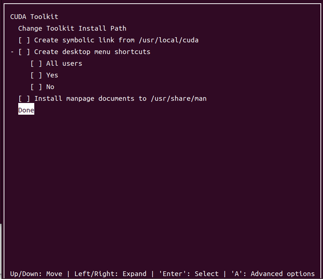Click the 'A': Advanced options hint
323x279 pixels.
pos(273,274)
